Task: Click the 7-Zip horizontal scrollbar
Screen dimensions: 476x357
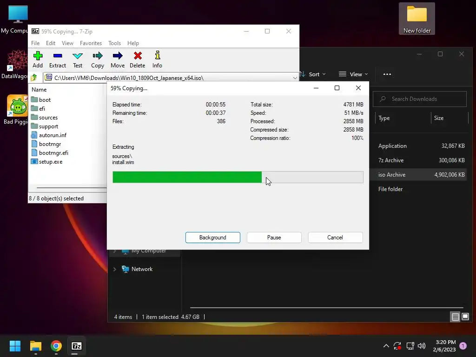Action: 71,188
